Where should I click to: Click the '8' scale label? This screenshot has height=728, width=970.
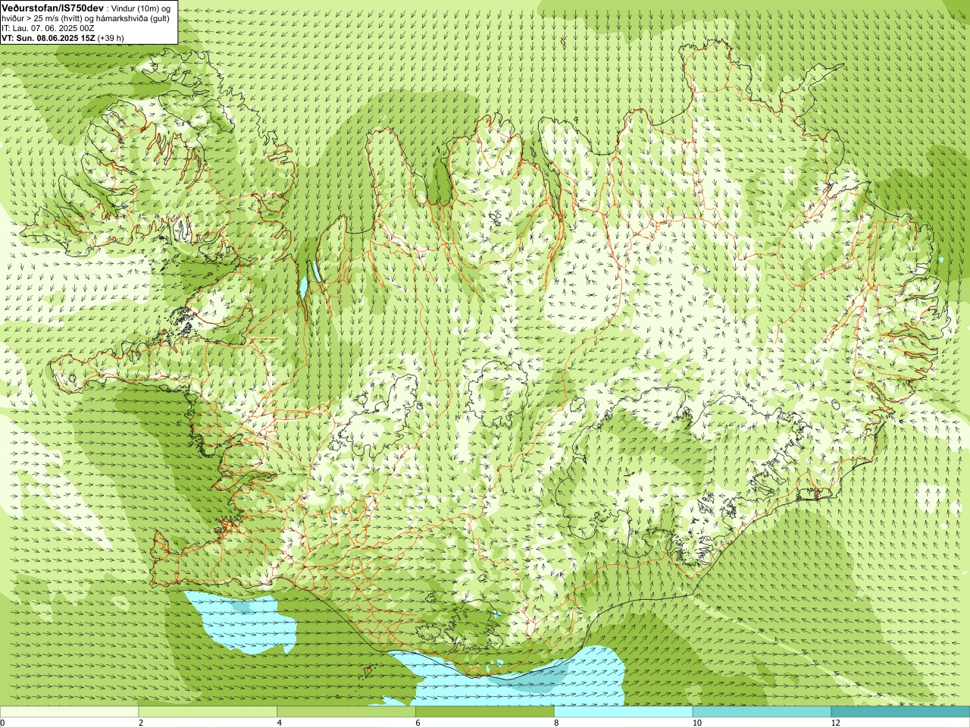(x=556, y=723)
